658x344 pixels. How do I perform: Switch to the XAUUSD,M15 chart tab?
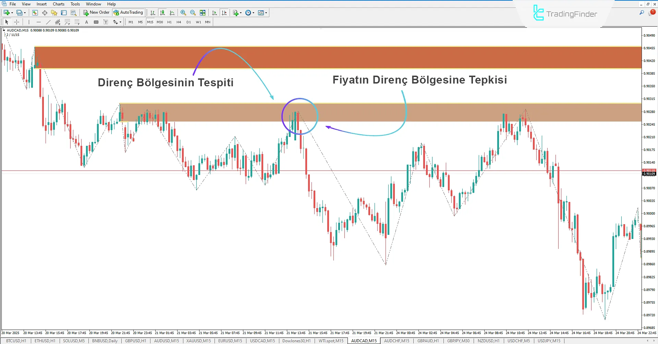pos(198,341)
